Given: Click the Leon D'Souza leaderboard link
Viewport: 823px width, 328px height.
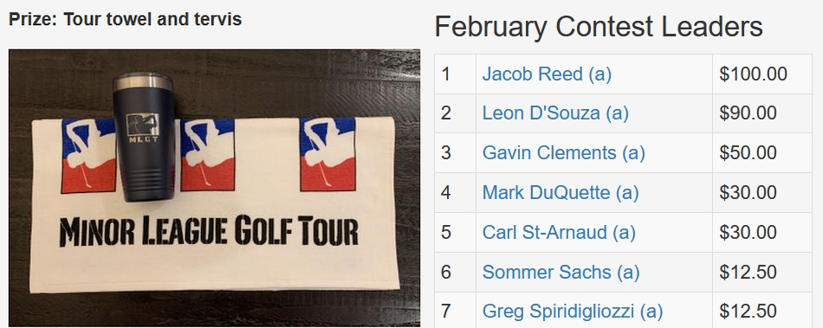Looking at the screenshot, I should pos(555,113).
